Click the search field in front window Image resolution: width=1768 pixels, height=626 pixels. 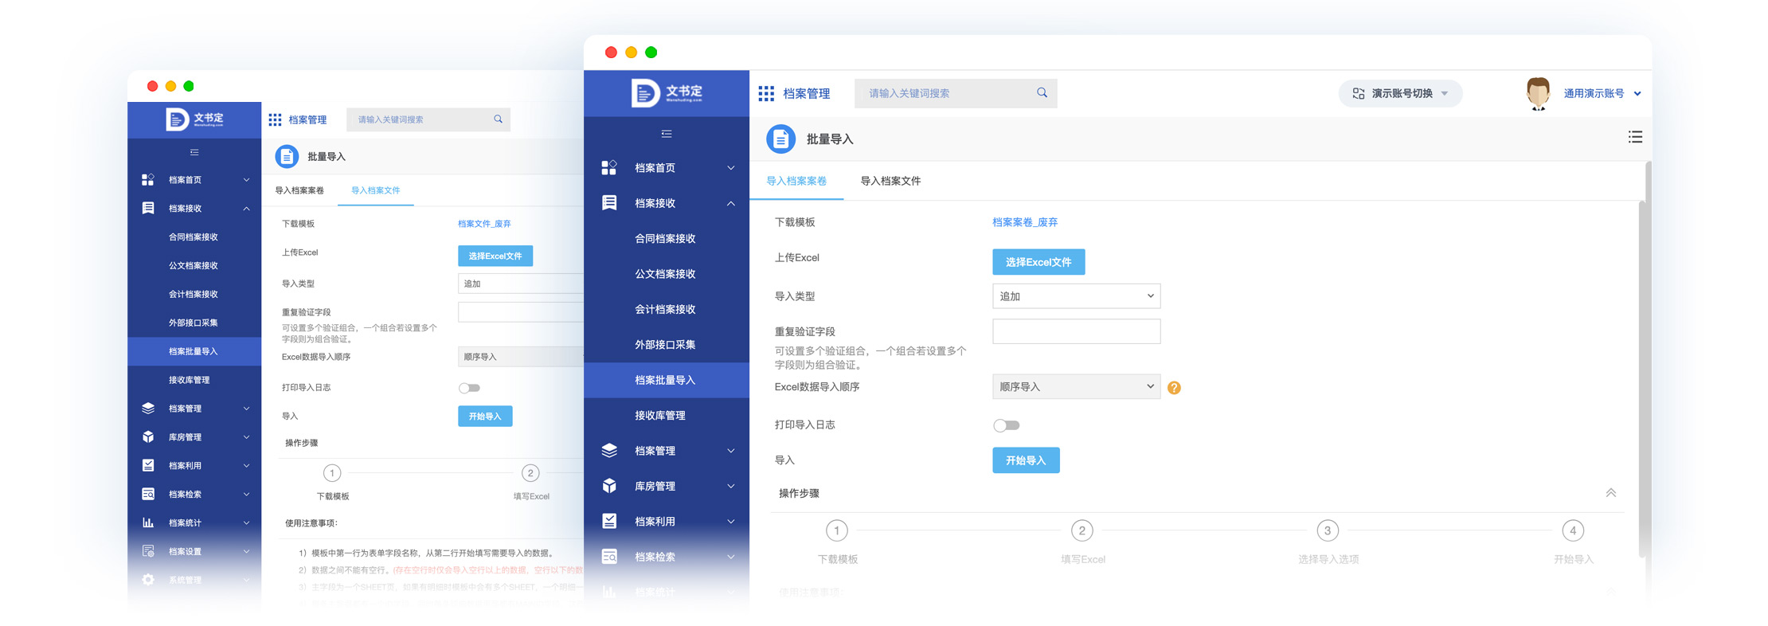(955, 93)
